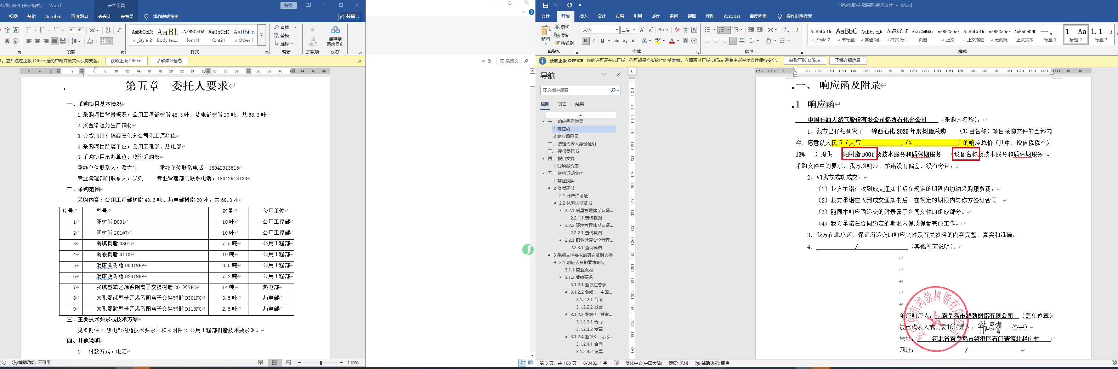Open the font size dropdown showing 三号

(x=629, y=30)
